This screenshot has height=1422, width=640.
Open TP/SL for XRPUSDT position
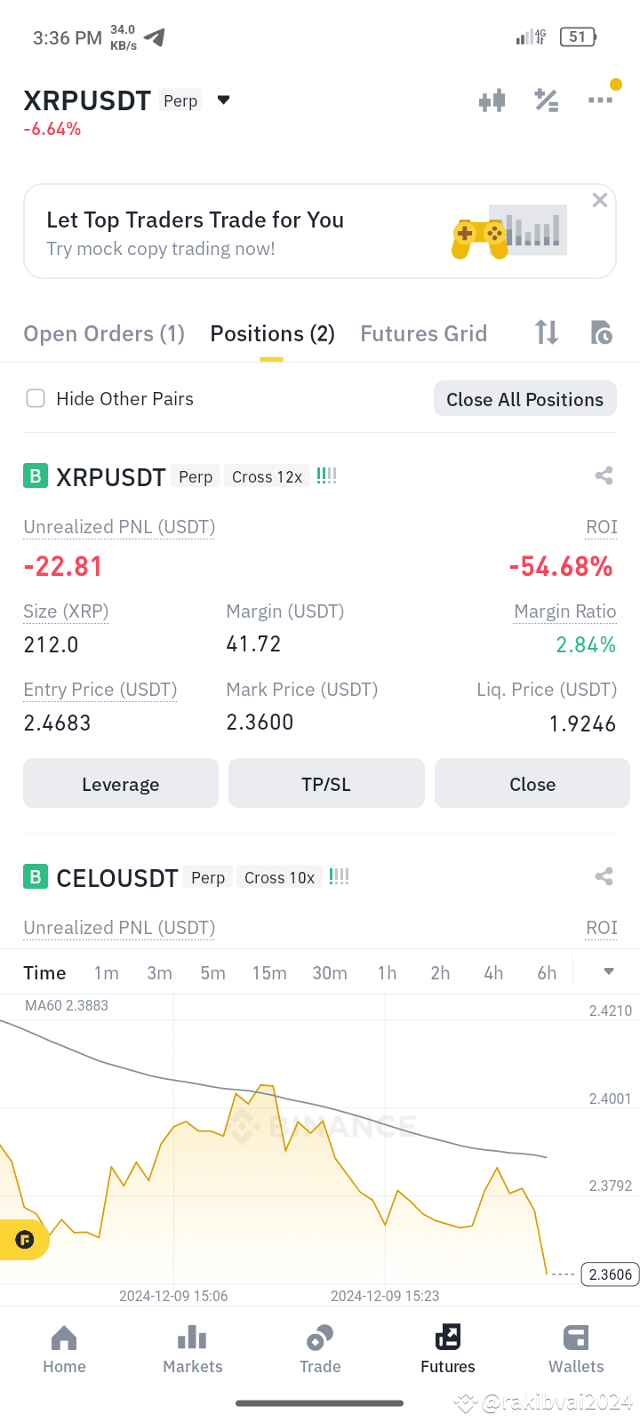[x=326, y=784]
